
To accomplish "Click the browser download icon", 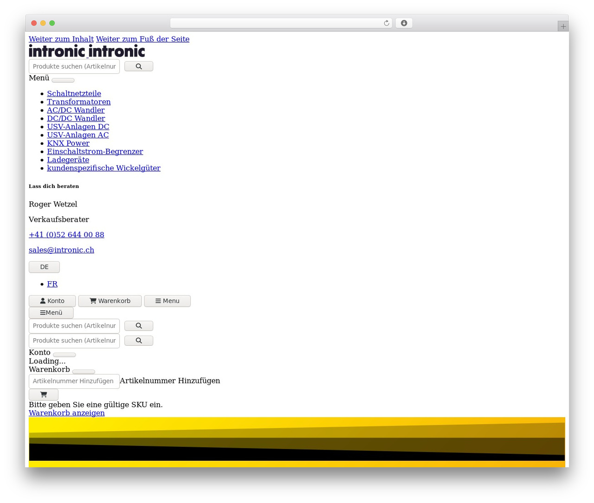I will tap(404, 23).
